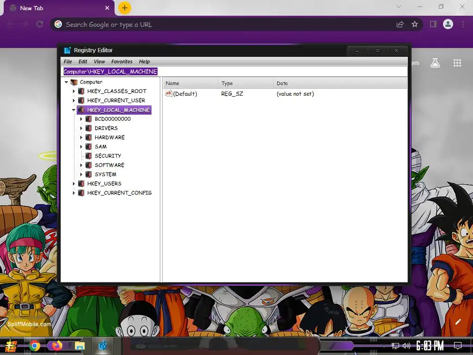473x355 pixels.
Task: Select the (Default) string value icon
Action: point(168,93)
